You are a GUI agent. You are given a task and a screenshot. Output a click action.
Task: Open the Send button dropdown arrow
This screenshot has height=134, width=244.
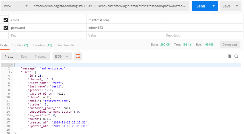[214, 6]
